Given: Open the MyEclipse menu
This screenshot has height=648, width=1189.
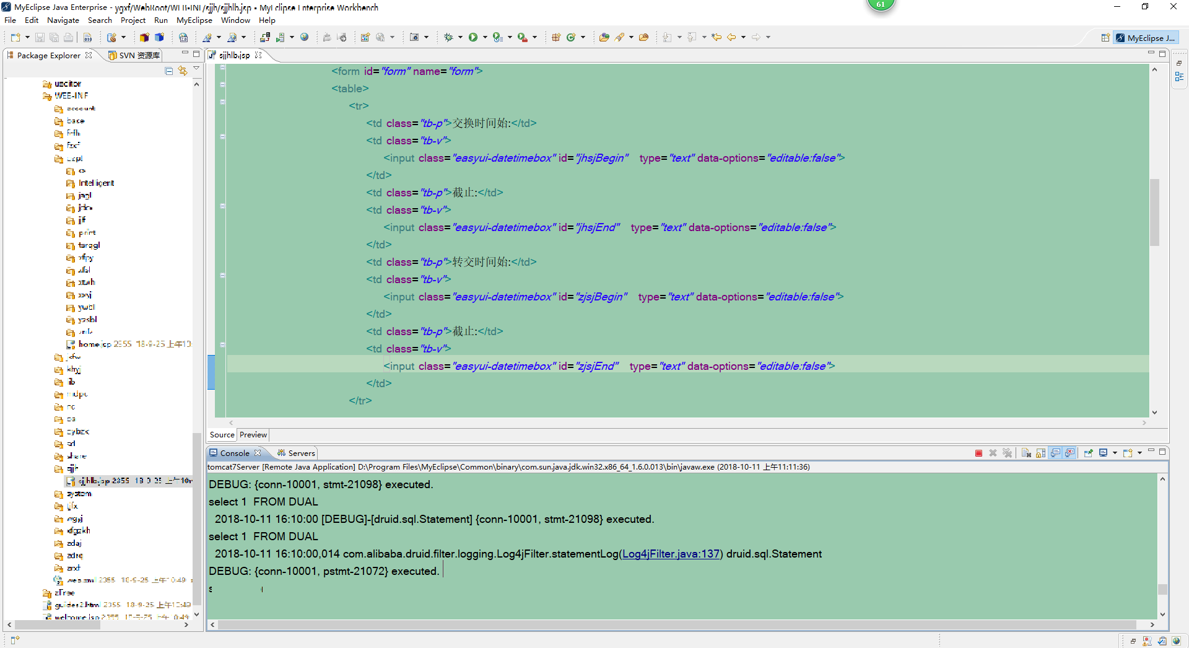Looking at the screenshot, I should [194, 20].
